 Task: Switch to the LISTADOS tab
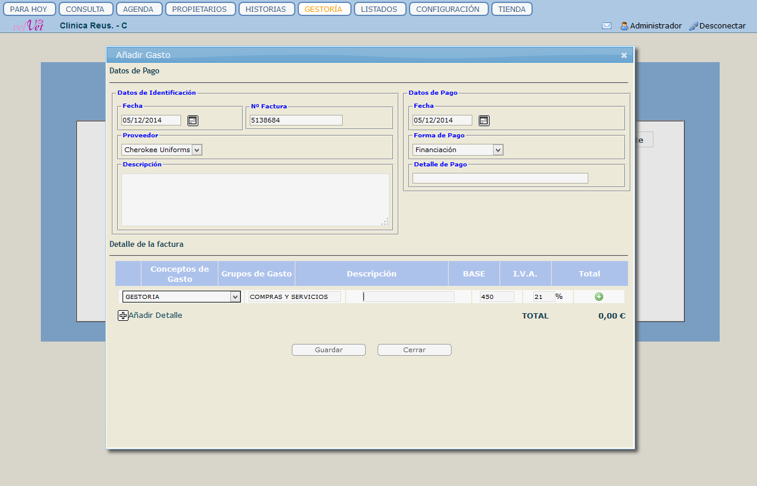point(379,9)
